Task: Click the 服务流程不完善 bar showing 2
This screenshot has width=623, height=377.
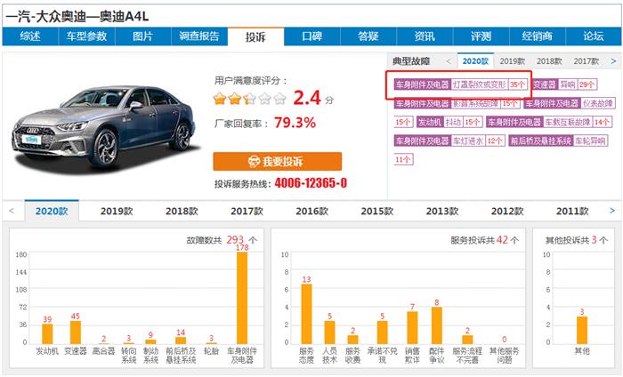Action: pyautogui.click(x=467, y=340)
